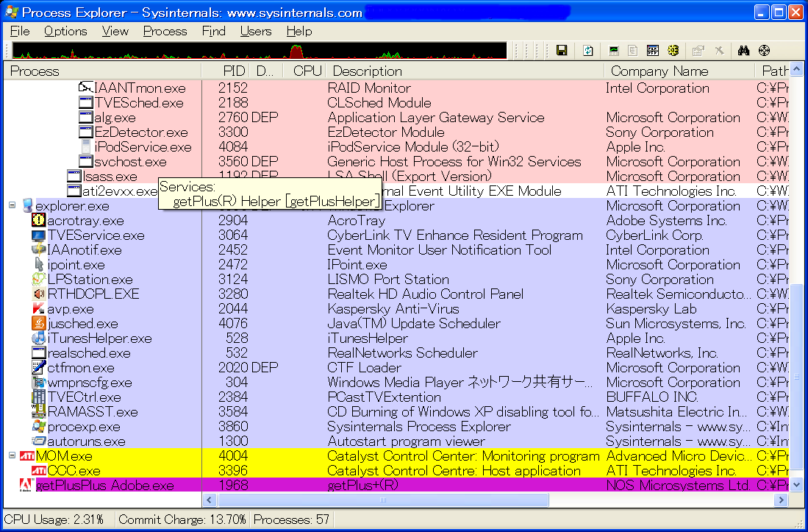Click the acrotray.exe yellow icon

coord(39,221)
